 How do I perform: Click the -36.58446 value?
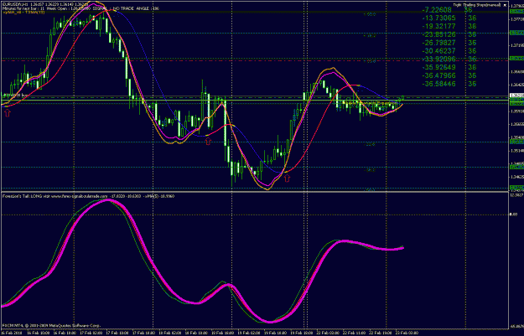[x=438, y=84]
